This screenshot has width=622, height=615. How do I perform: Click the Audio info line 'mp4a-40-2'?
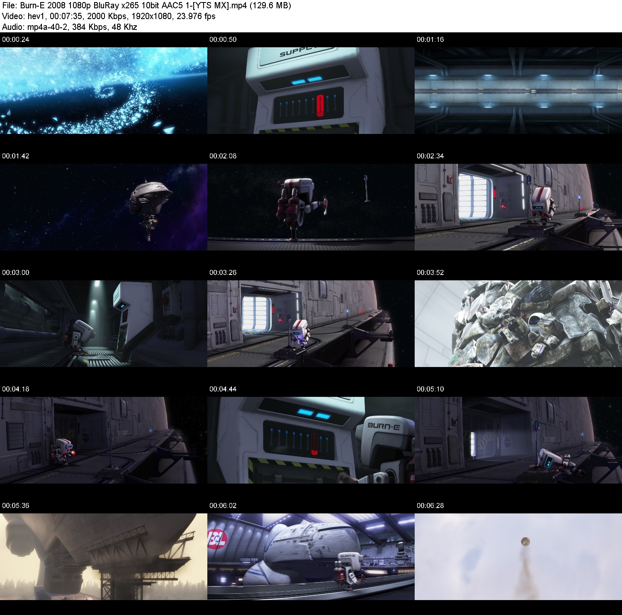click(70, 27)
